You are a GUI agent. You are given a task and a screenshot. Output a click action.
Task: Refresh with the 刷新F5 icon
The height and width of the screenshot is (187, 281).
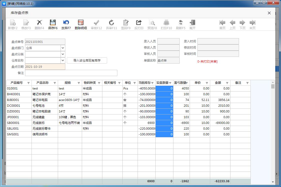click(180, 23)
